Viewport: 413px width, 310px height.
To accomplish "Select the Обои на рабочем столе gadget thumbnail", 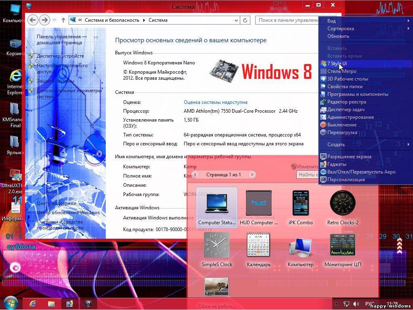I will click(217, 287).
